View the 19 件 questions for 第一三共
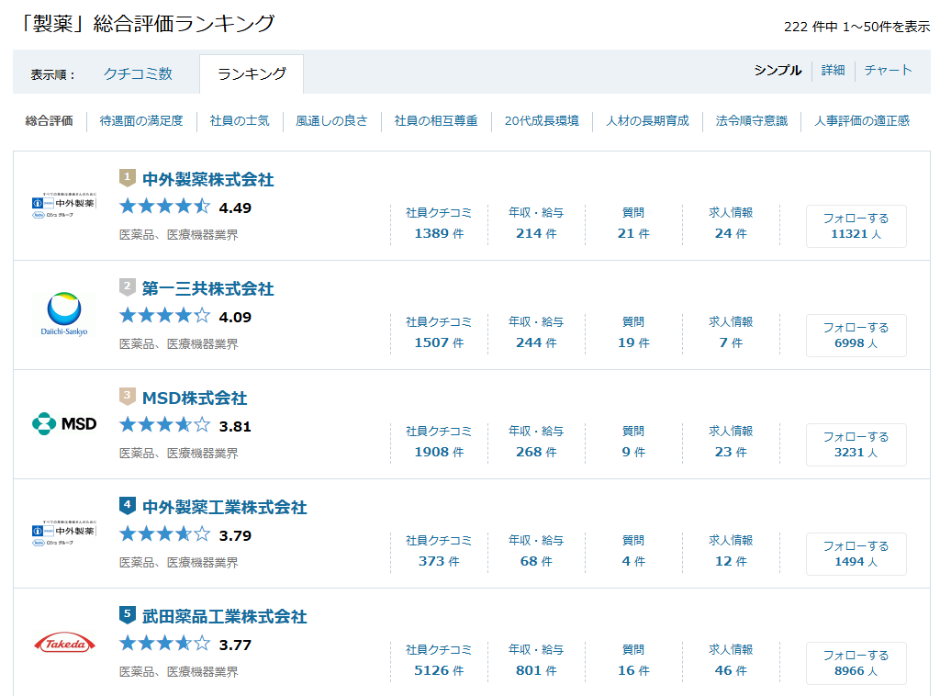 (633, 342)
